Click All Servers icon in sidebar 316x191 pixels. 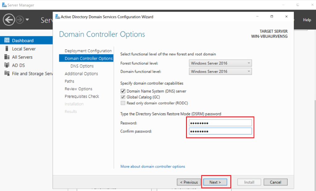click(7, 57)
